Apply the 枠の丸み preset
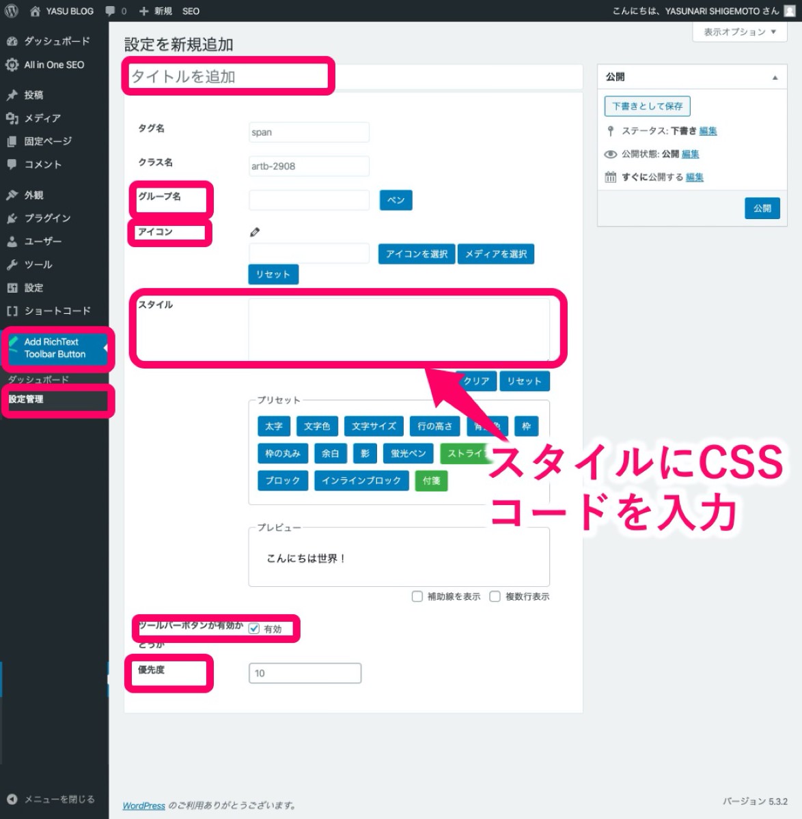 tap(283, 453)
